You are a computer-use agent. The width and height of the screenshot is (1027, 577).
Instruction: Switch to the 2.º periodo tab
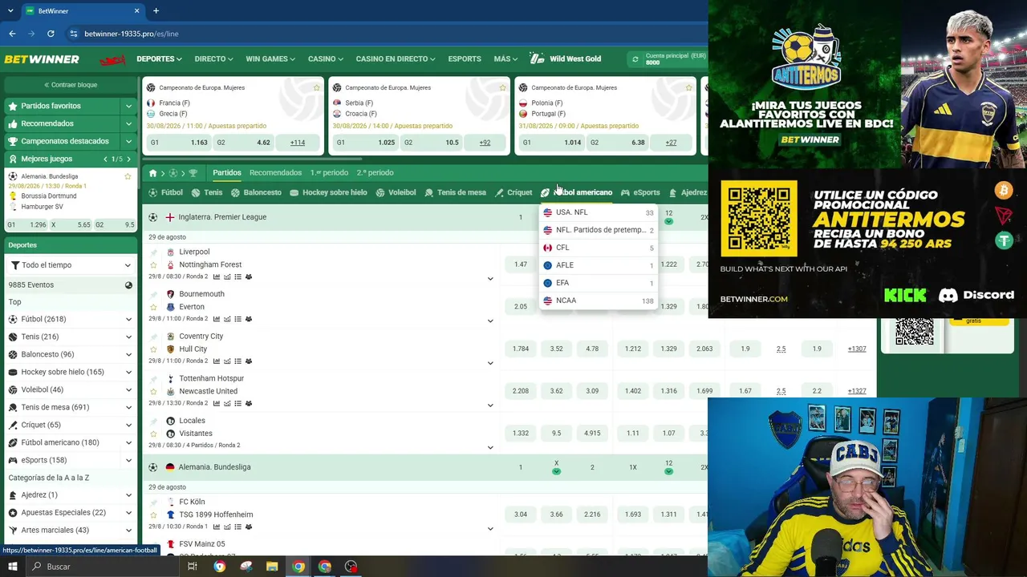click(x=375, y=173)
